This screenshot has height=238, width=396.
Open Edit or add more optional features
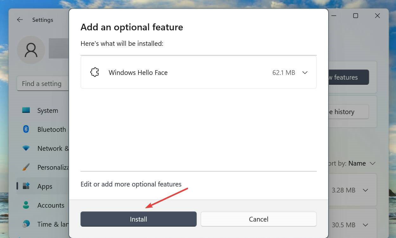click(131, 184)
